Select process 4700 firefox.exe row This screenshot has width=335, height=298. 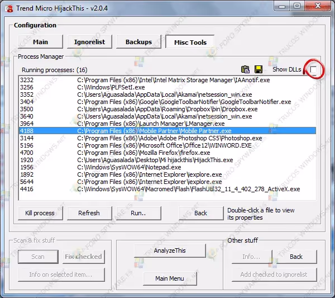click(167, 153)
